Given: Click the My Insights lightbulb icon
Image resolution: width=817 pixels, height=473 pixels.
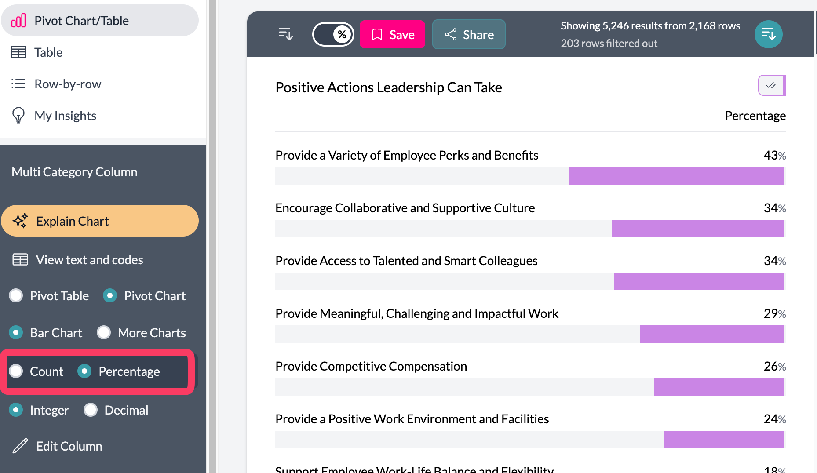Looking at the screenshot, I should point(18,115).
